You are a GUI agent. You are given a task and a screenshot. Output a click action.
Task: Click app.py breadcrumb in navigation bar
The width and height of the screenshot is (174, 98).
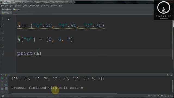coord(17,9)
